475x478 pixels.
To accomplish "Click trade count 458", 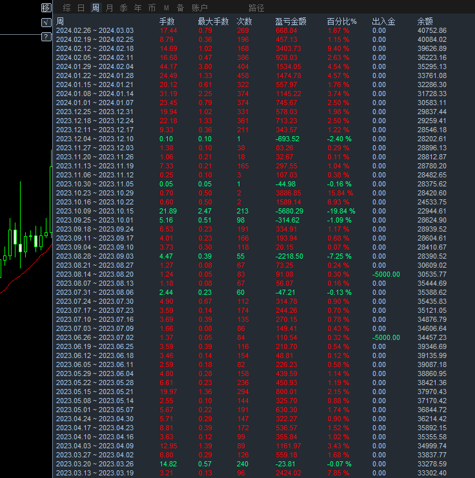I will [243, 75].
